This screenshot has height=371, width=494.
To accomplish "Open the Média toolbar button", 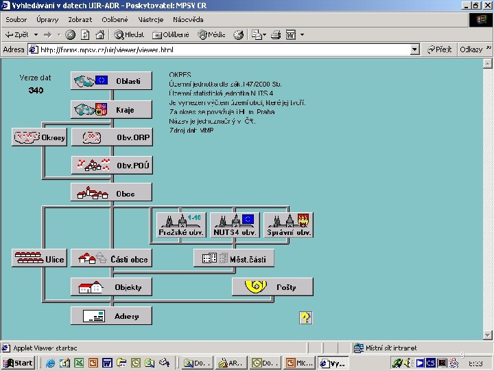I will (x=211, y=35).
